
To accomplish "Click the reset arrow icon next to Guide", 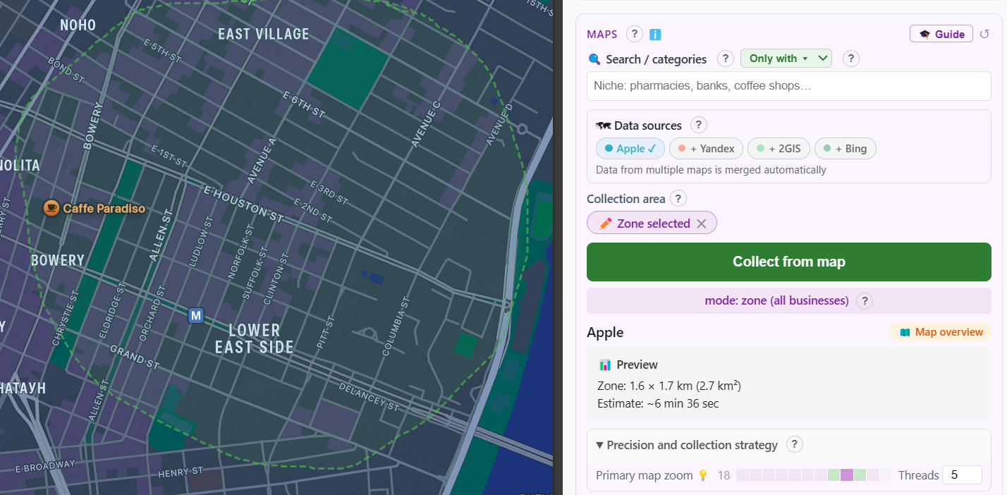I will point(985,34).
